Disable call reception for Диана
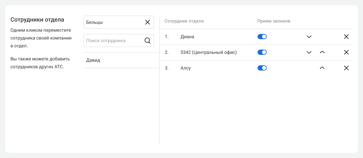 pos(262,37)
